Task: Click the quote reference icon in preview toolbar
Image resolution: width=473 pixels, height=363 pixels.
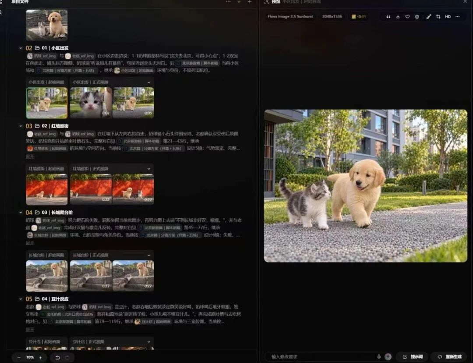Action: click(x=388, y=17)
